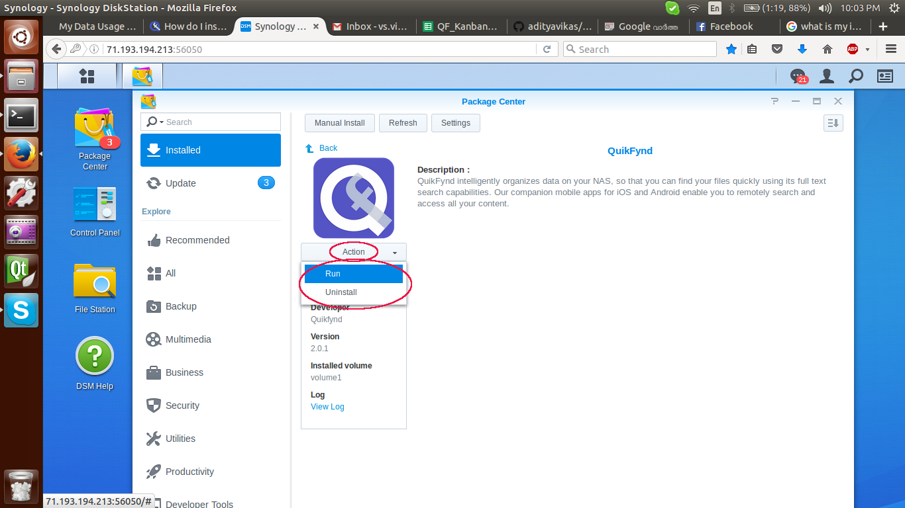Expand the Adblock Plus dropdown arrow
Viewport: 905px width, 508px height.
point(867,50)
